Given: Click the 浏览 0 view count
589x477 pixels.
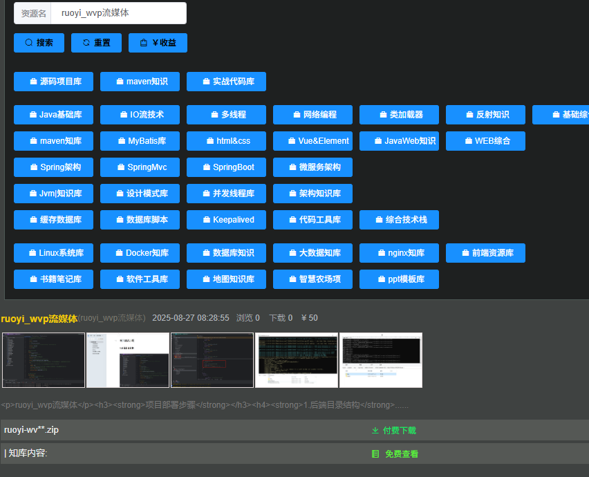Looking at the screenshot, I should [x=248, y=318].
